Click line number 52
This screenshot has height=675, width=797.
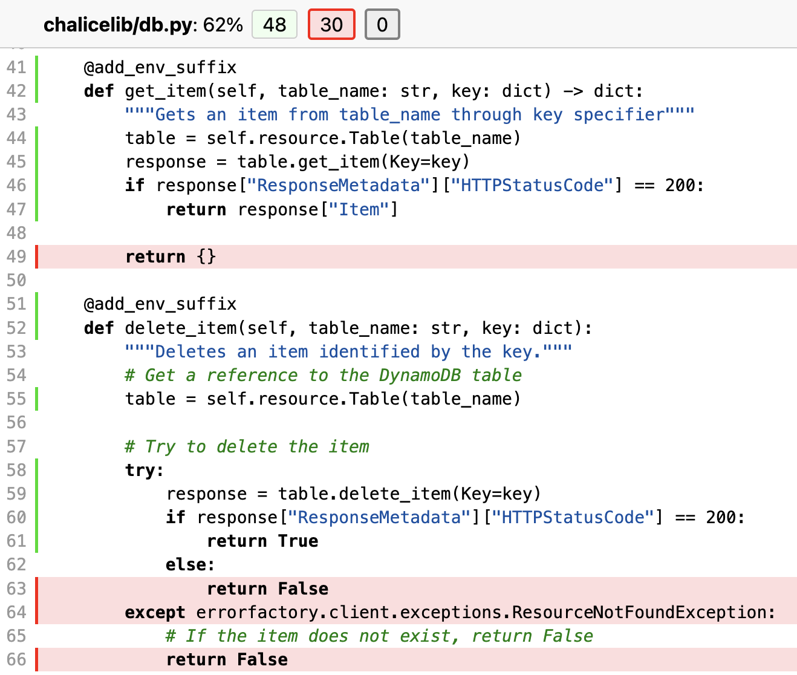(x=16, y=328)
